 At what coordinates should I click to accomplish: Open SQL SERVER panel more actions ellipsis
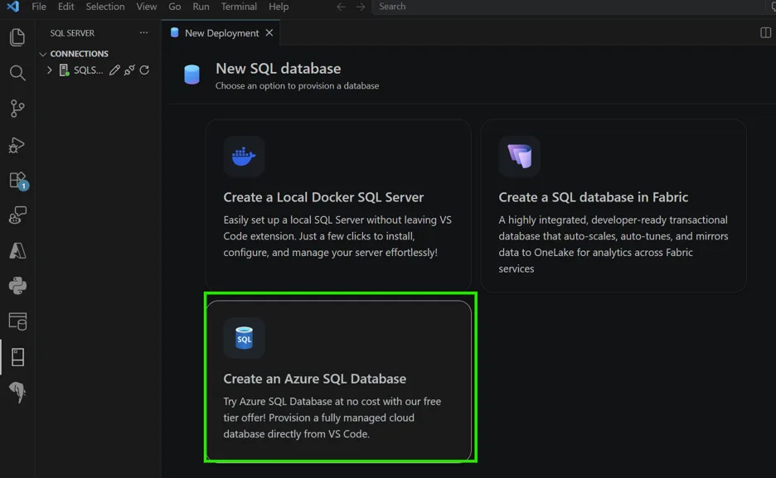(x=143, y=32)
